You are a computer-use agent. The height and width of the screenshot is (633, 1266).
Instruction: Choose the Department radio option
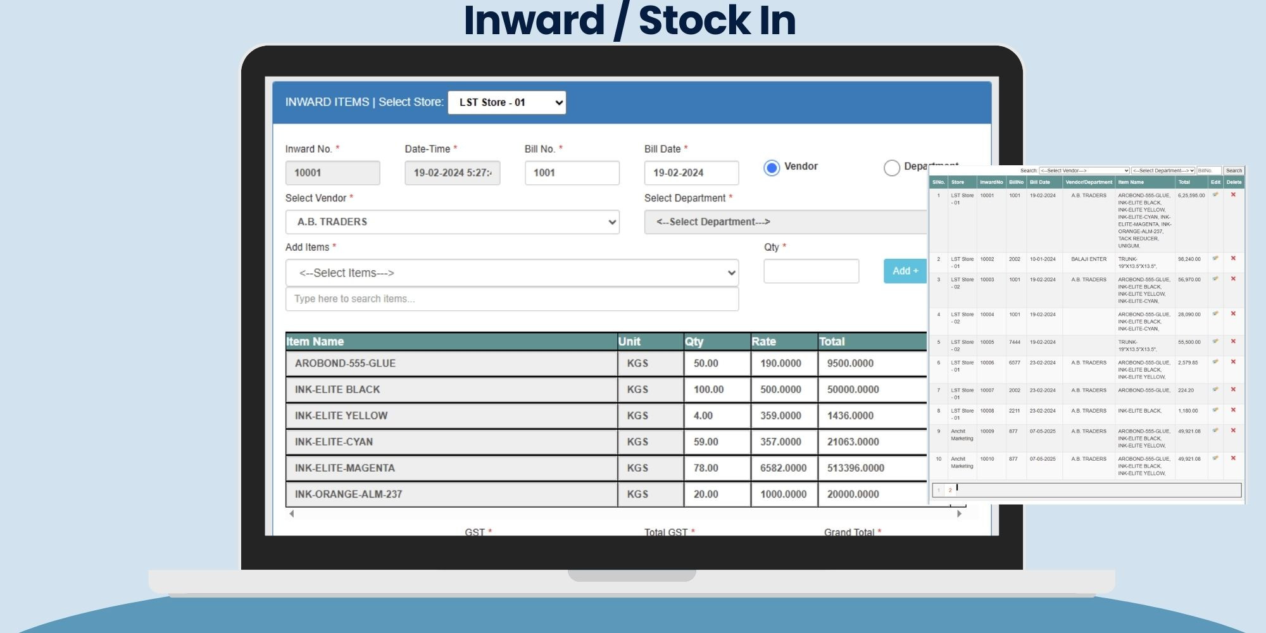pyautogui.click(x=891, y=168)
